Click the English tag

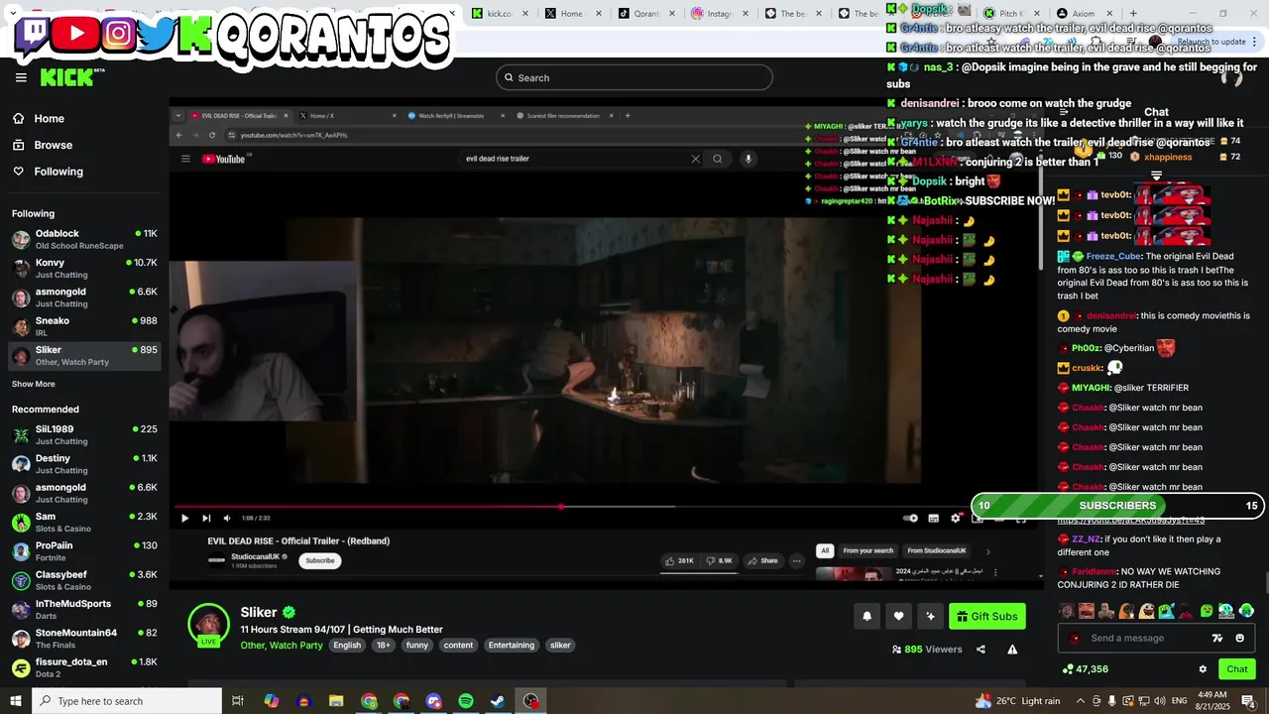(x=347, y=646)
